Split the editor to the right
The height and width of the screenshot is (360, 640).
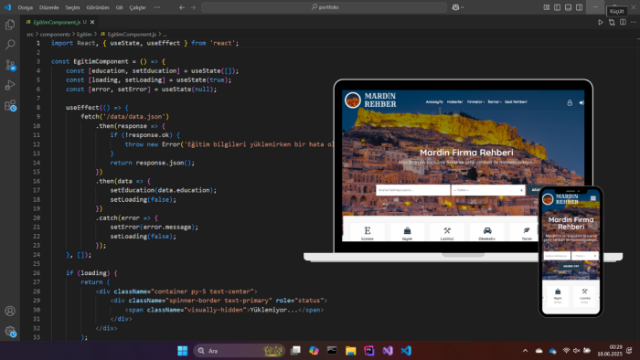pyautogui.click(x=623, y=22)
